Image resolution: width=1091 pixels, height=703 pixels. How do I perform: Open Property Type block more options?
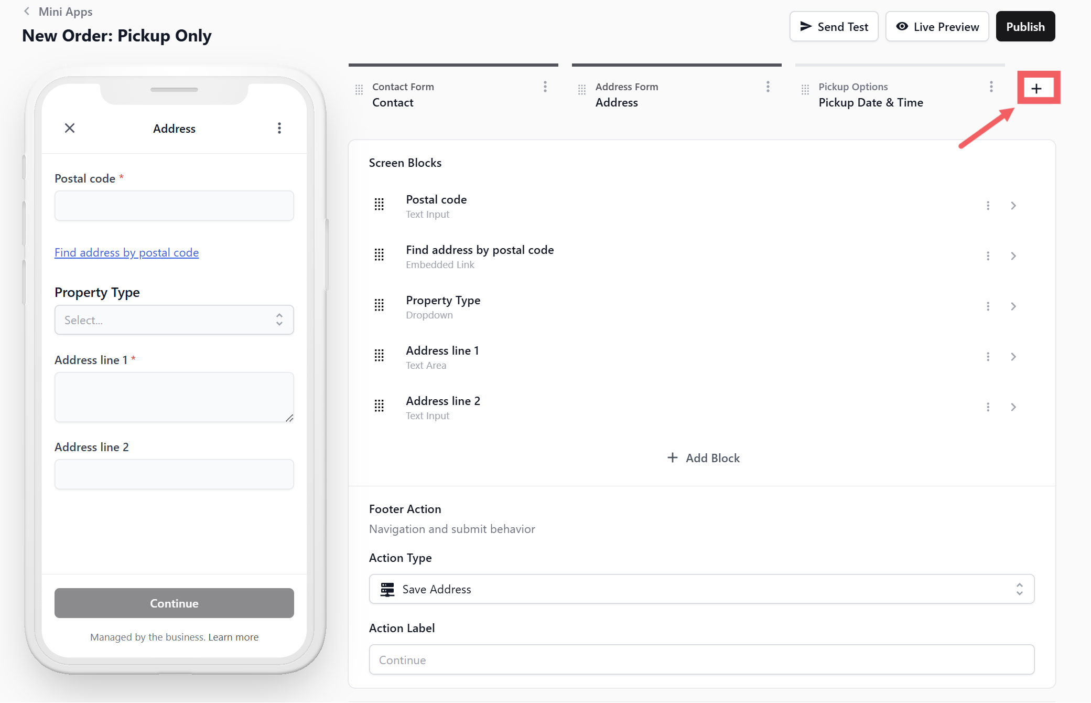[988, 306]
